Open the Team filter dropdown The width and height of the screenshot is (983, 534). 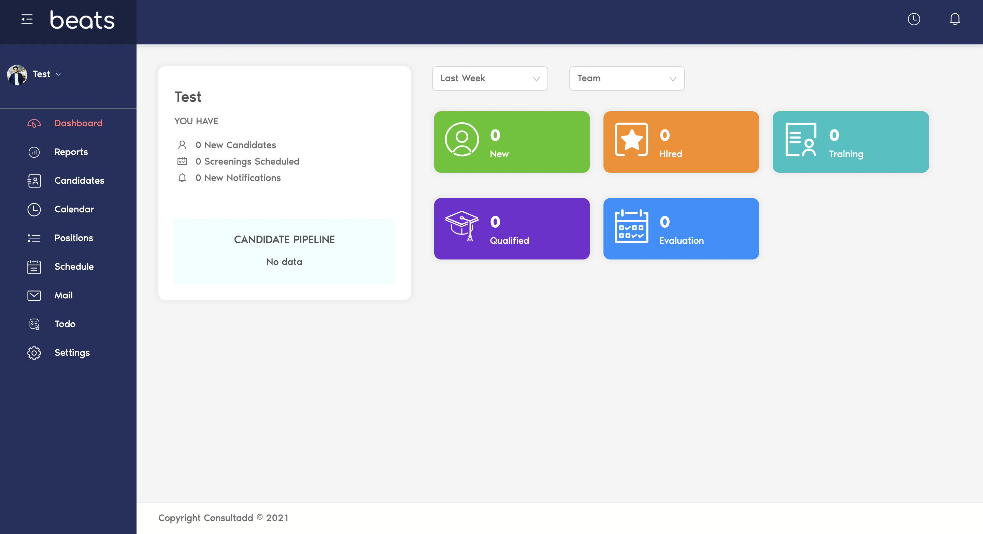(627, 79)
